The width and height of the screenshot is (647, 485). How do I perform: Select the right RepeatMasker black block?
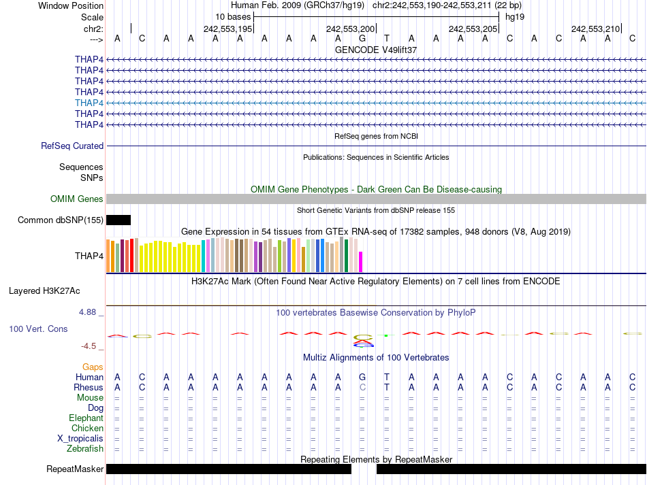click(511, 469)
